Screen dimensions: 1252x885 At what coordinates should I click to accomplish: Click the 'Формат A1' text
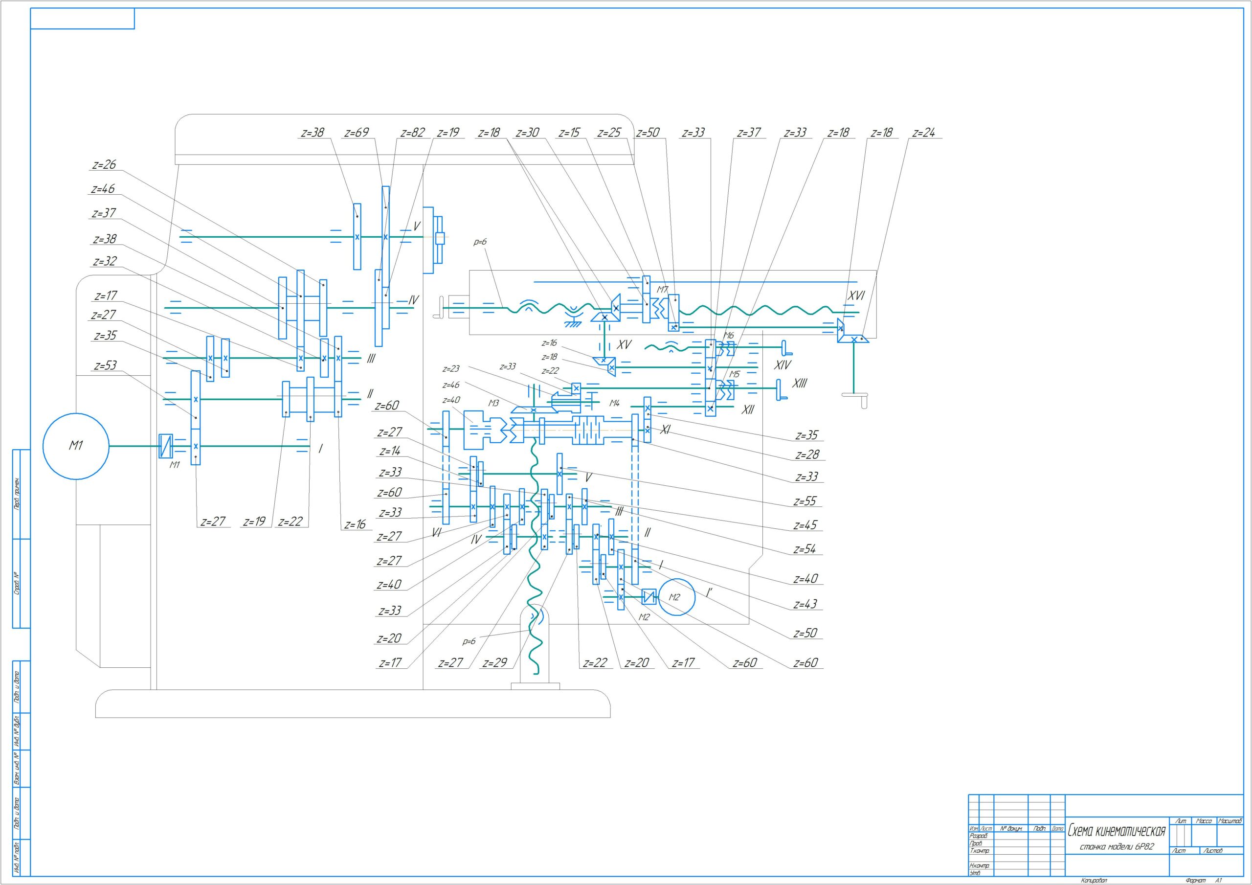pos(1205,881)
